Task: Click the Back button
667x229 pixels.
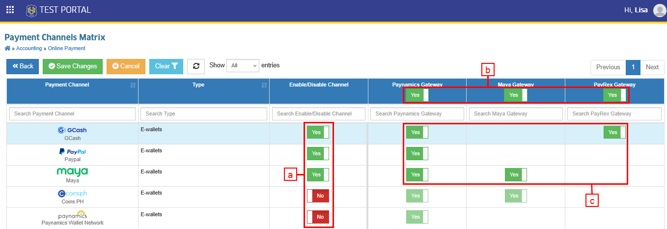Action: pos(23,66)
